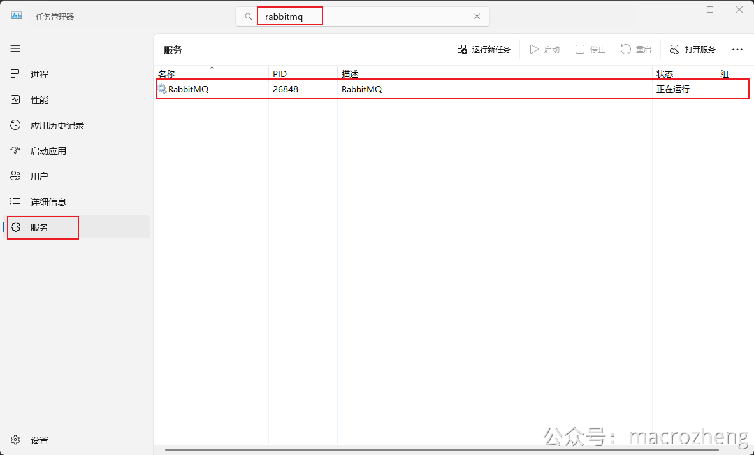Viewport: 754px width, 455px height.
Task: Click the 停止 service button
Action: pyautogui.click(x=590, y=50)
